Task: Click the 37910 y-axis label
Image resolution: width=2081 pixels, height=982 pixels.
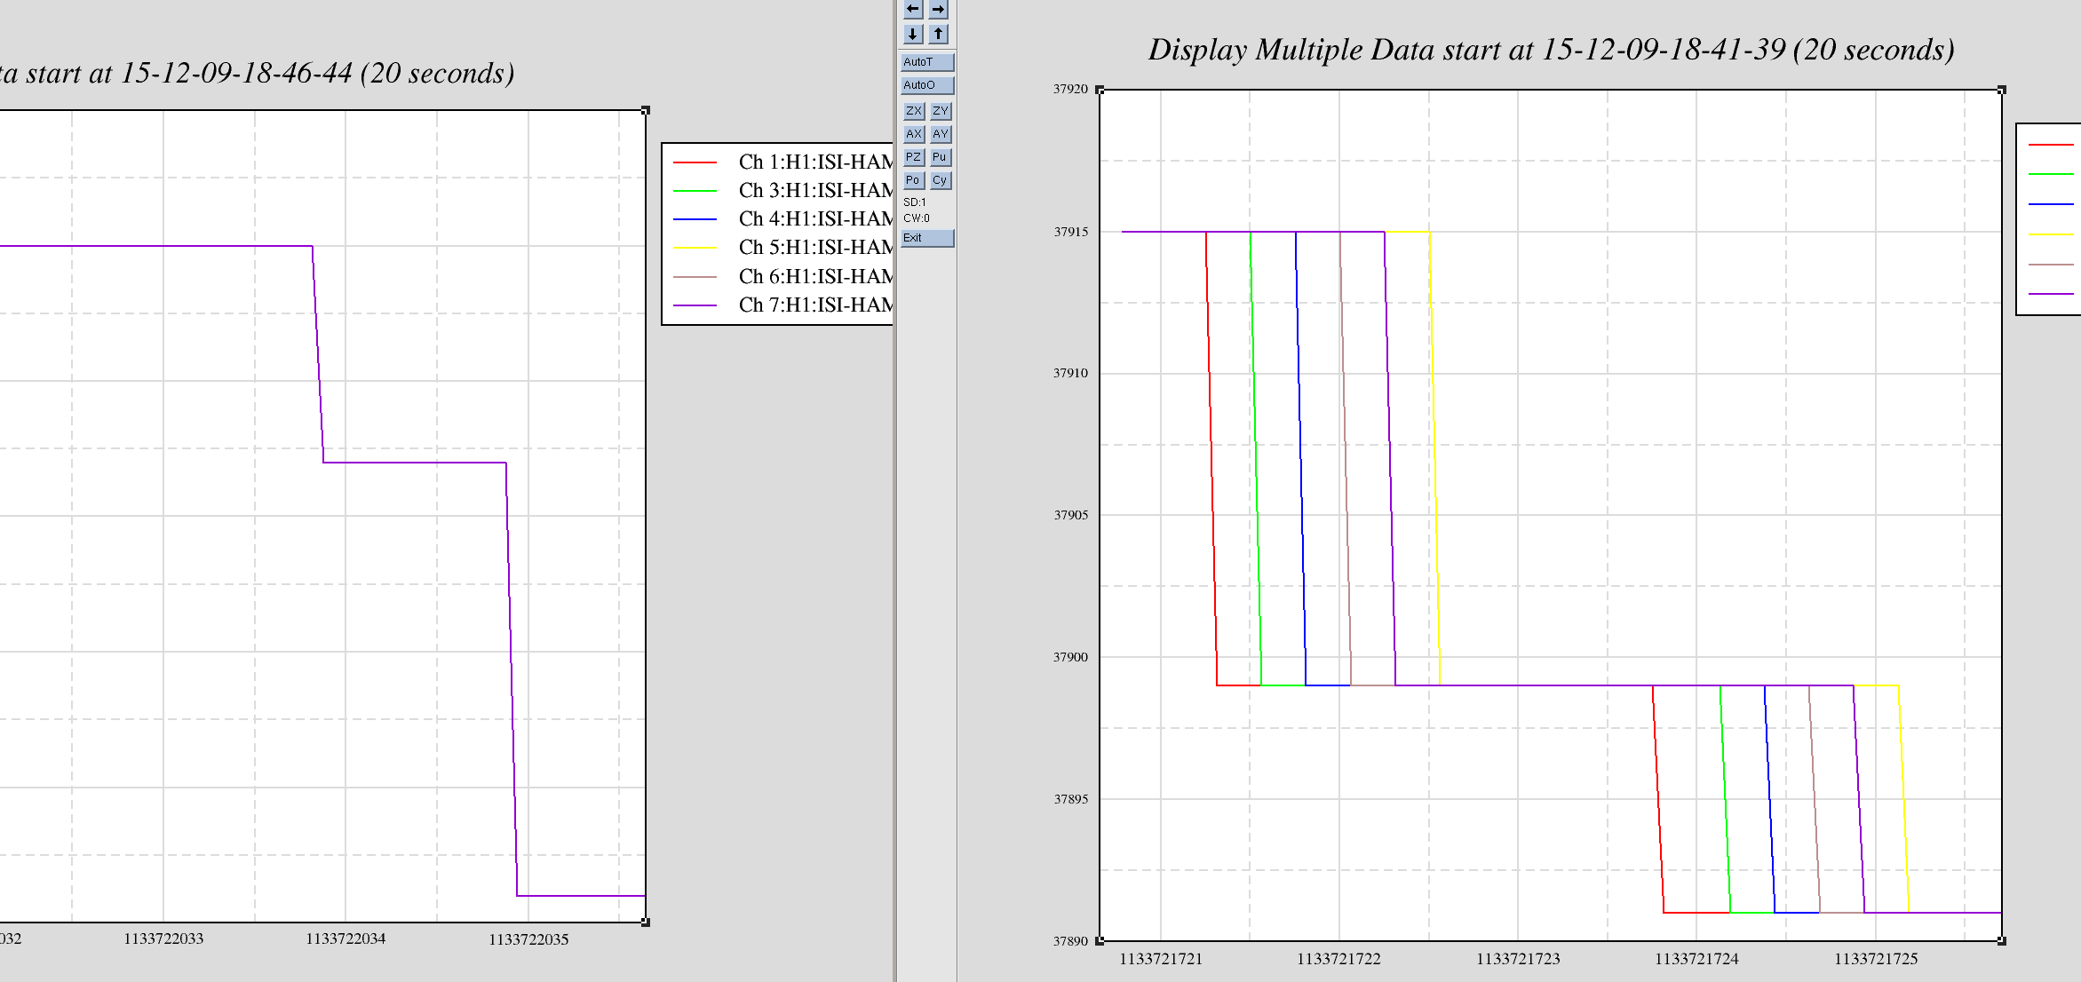Action: [x=1070, y=373]
